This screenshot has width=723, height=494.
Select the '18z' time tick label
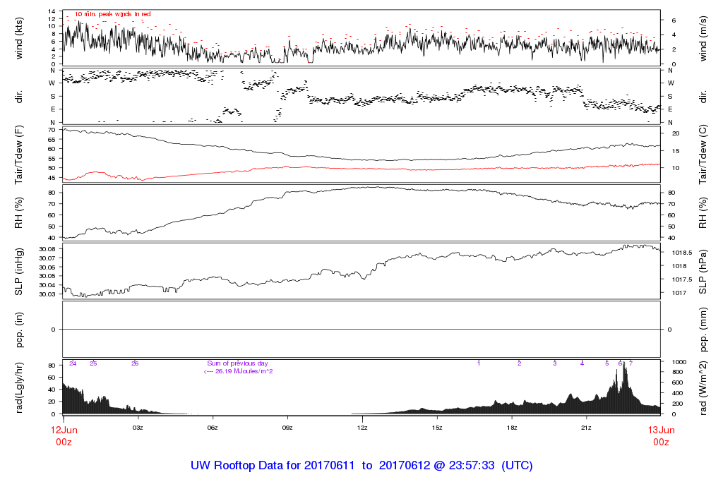coord(512,428)
